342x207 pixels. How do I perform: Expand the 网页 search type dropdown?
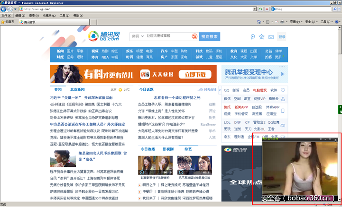click(143, 36)
